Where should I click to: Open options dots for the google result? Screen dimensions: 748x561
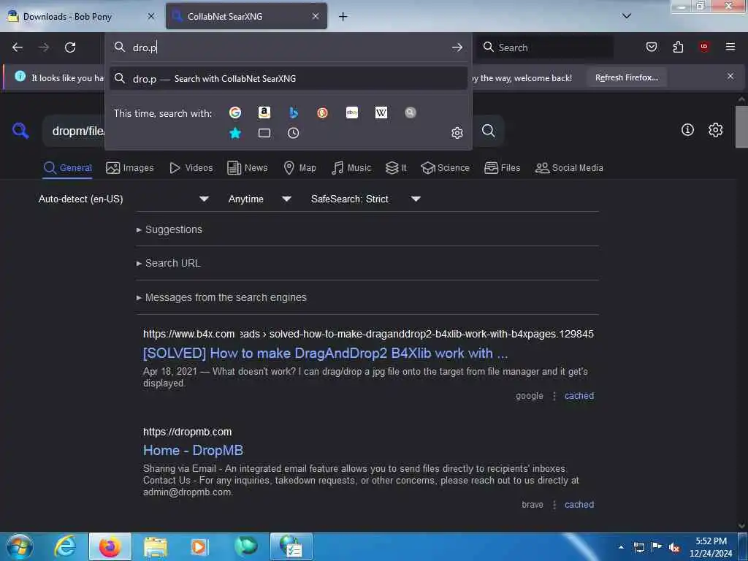pos(554,396)
